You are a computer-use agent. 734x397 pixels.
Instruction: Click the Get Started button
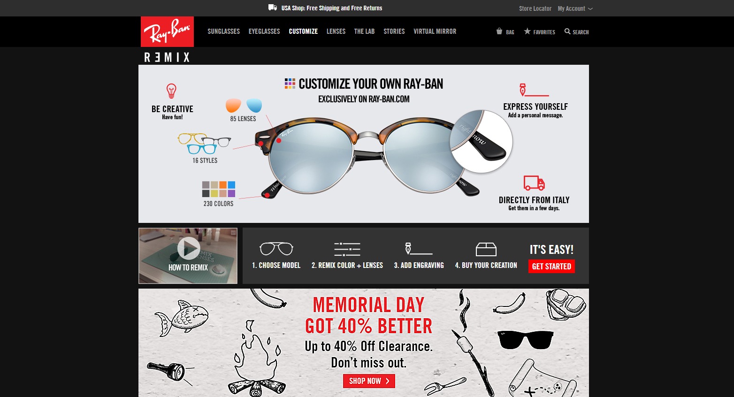pyautogui.click(x=551, y=267)
